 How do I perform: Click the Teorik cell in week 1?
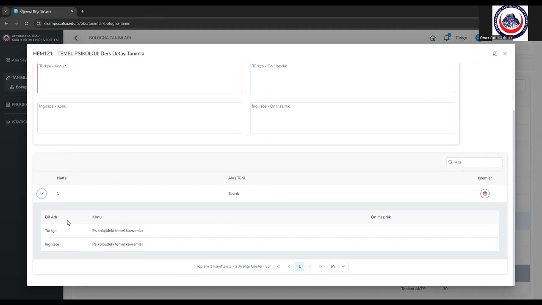coord(233,194)
